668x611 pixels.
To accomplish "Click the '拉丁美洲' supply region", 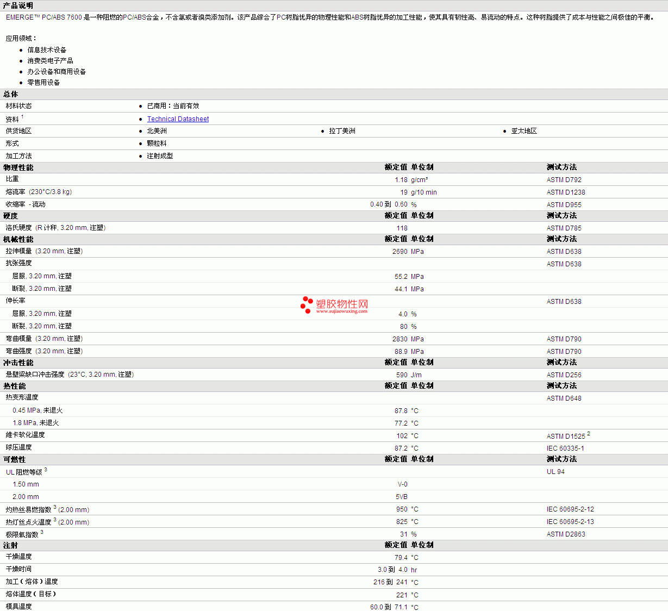I will click(x=342, y=131).
